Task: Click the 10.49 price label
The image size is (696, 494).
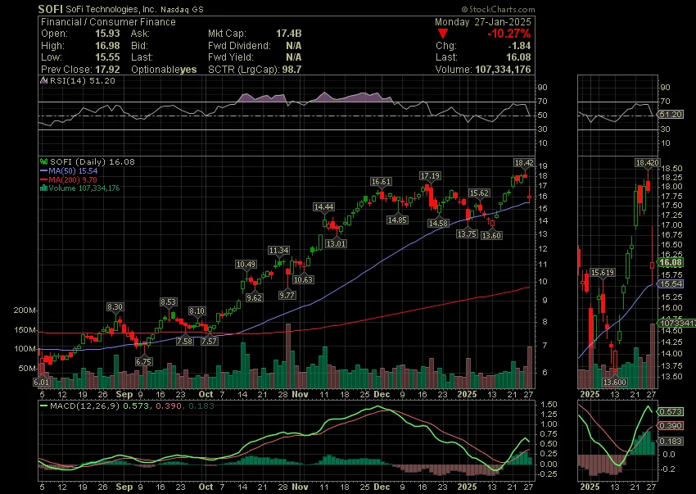Action: tap(246, 265)
